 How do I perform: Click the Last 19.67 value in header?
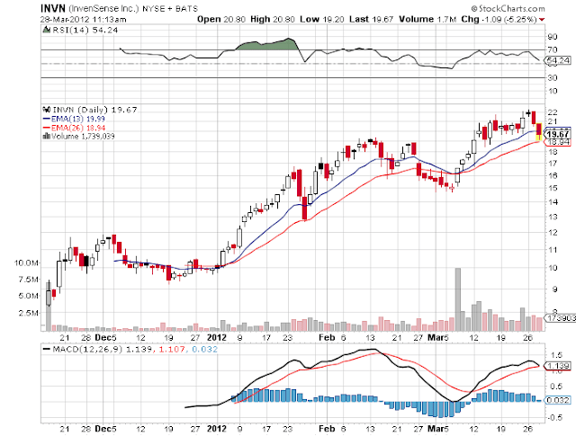pyautogui.click(x=372, y=19)
